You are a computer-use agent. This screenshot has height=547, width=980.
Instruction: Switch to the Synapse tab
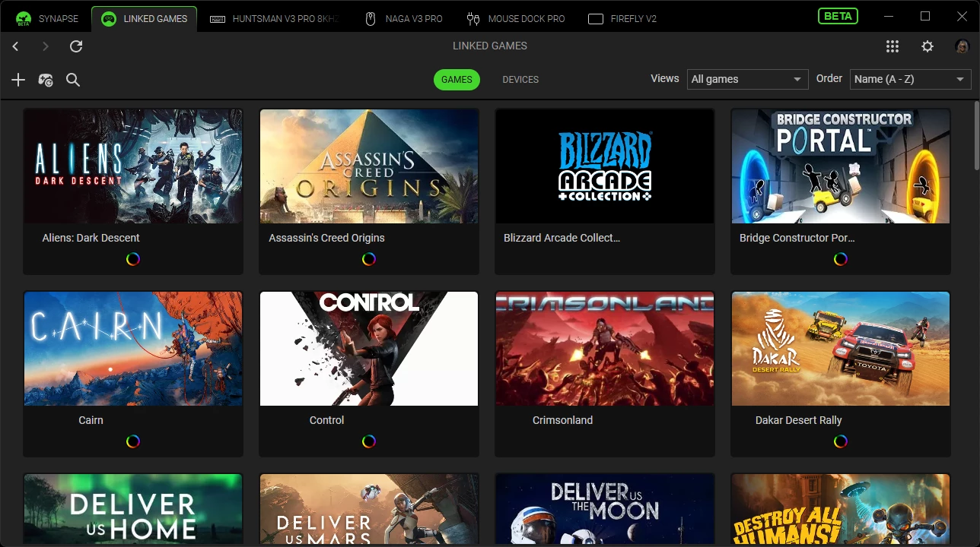(x=47, y=18)
